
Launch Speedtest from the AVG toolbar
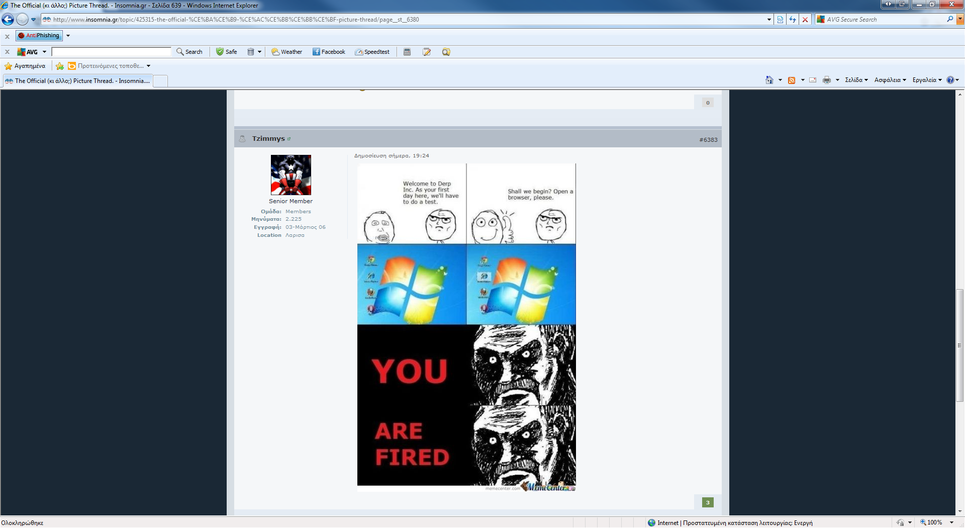coord(372,52)
